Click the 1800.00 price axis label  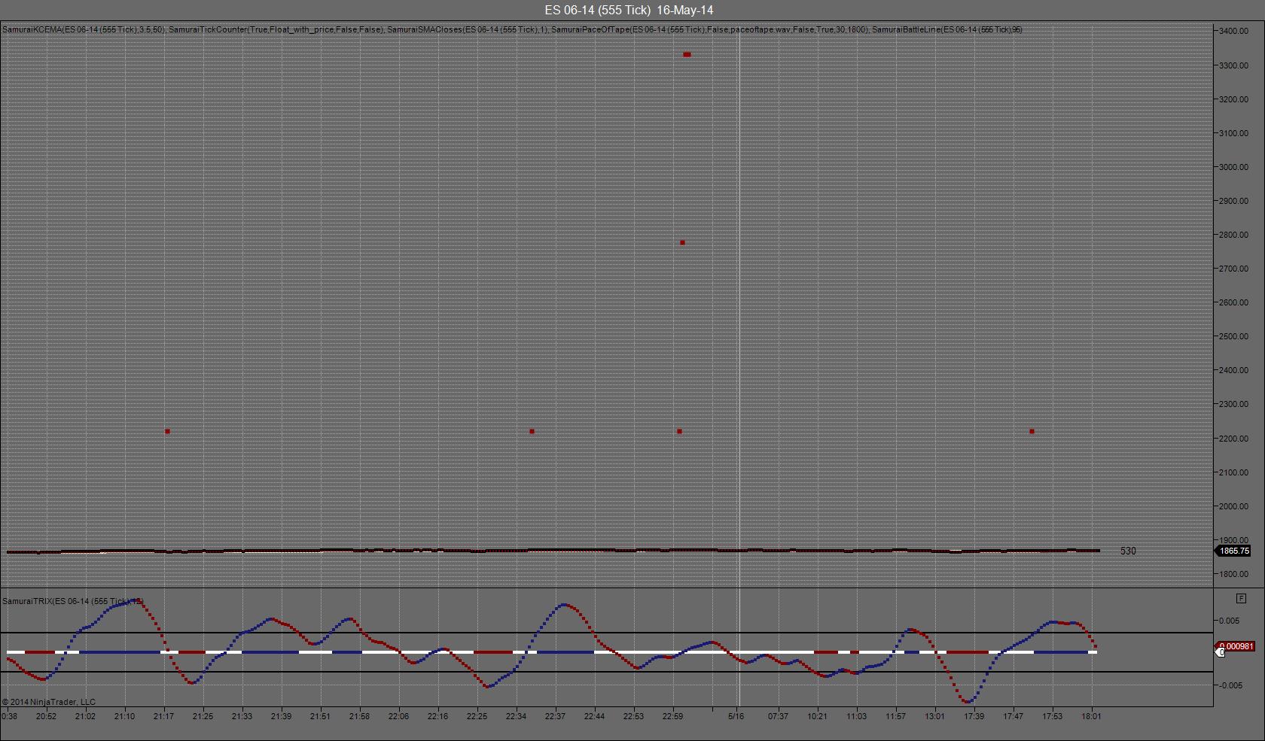1233,574
